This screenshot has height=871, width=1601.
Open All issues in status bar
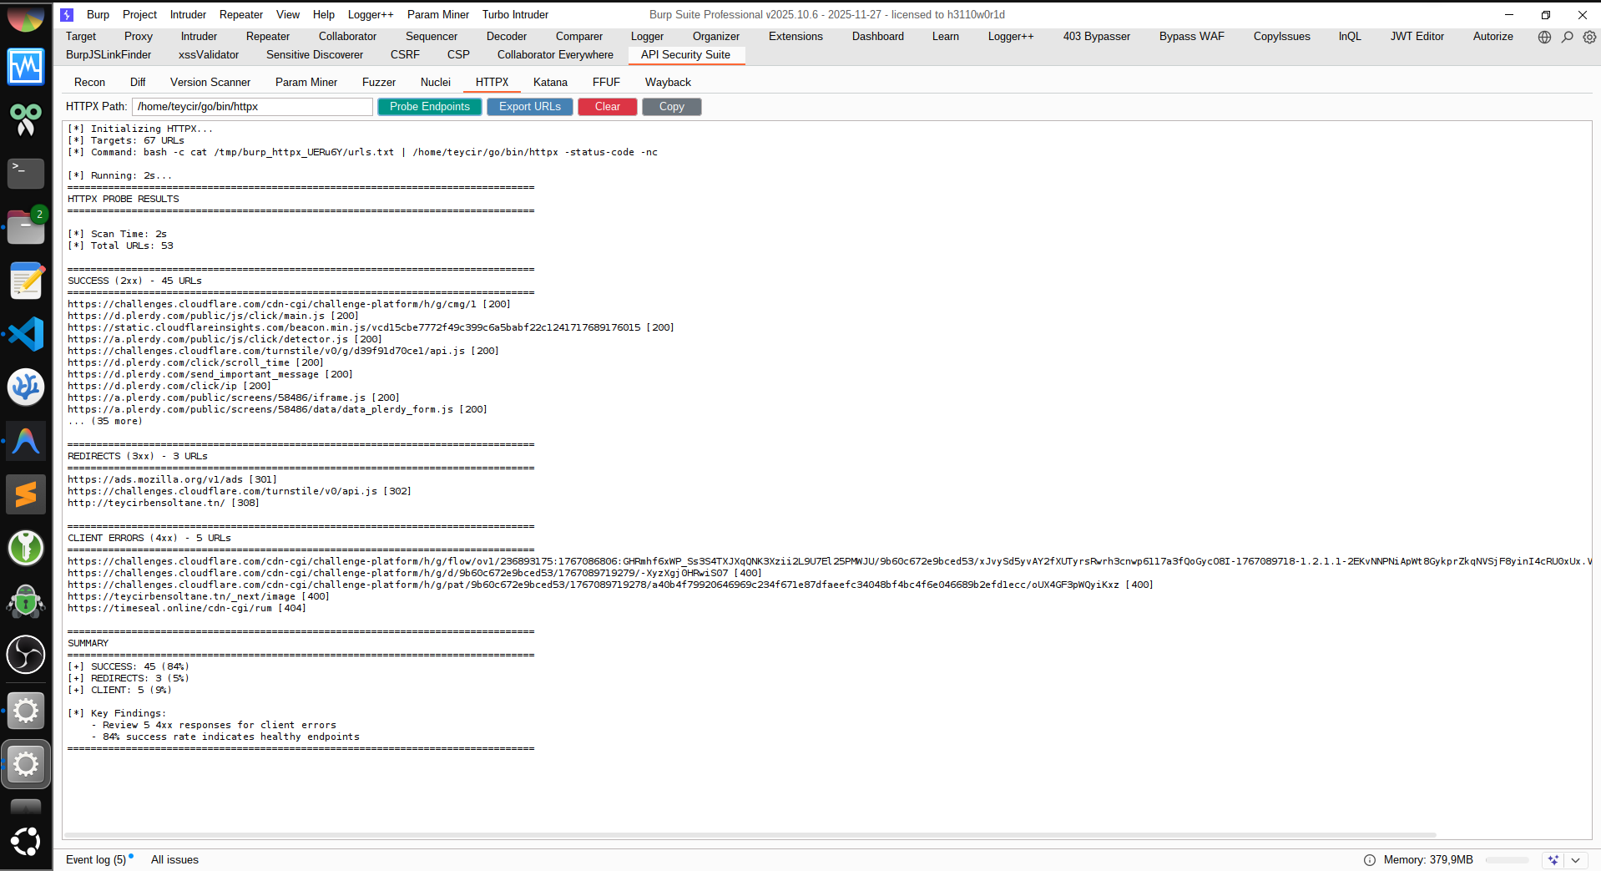[x=174, y=860]
